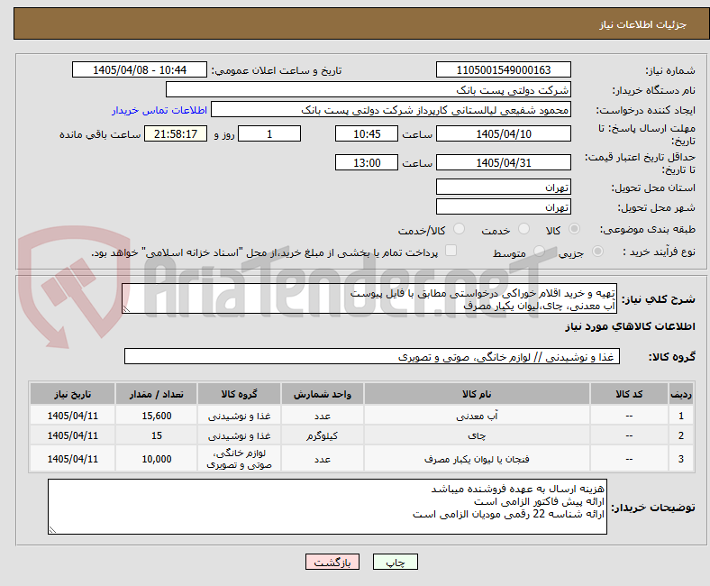Image resolution: width=710 pixels, height=586 pixels.
Task: Click تعداد / مقدار column header
Action: tap(156, 394)
